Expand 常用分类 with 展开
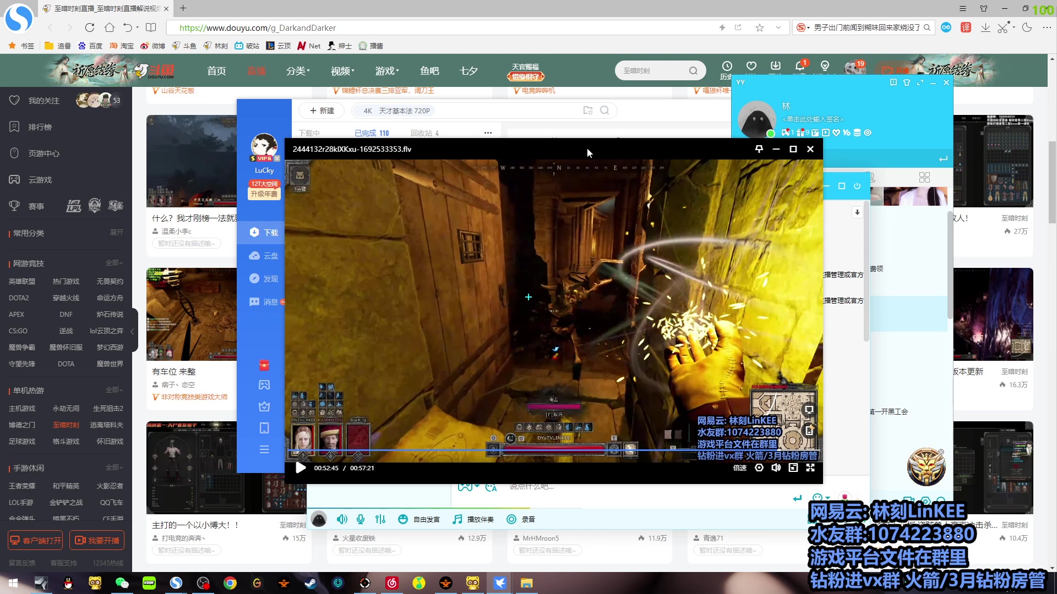 point(116,233)
